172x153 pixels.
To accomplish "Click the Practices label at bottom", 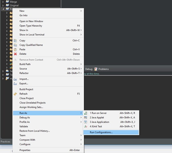I will [x=5, y=142].
